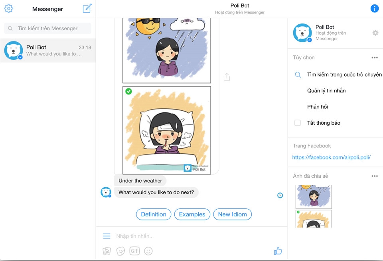
Task: Toggle the Tắt thông báo checkbox
Action: (x=298, y=123)
